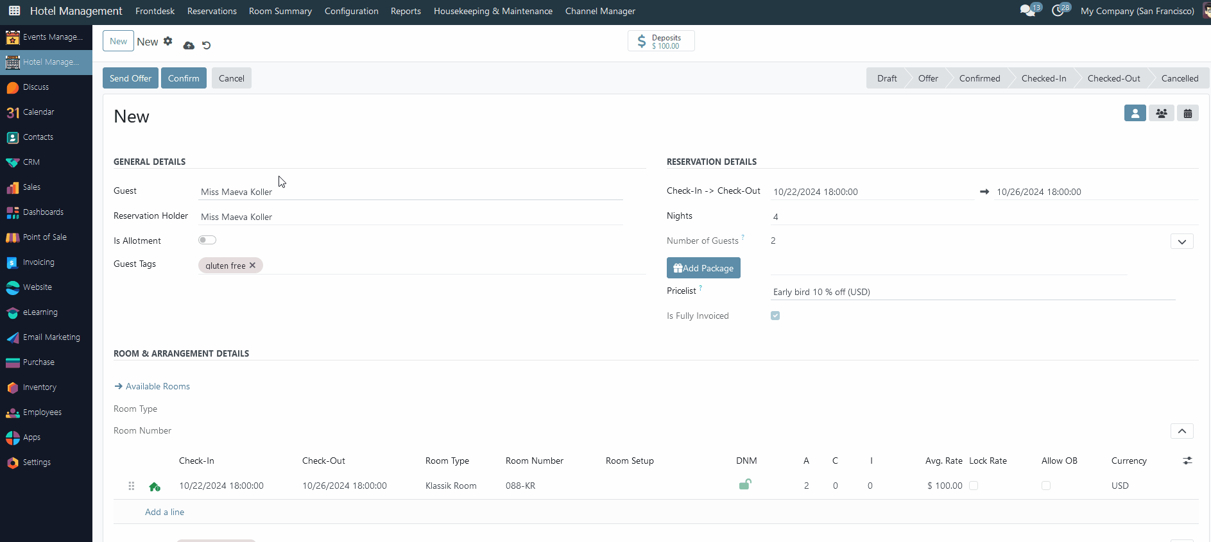Check Lock Rate box for Klassik Room
This screenshot has width=1211, height=542.
tap(974, 486)
